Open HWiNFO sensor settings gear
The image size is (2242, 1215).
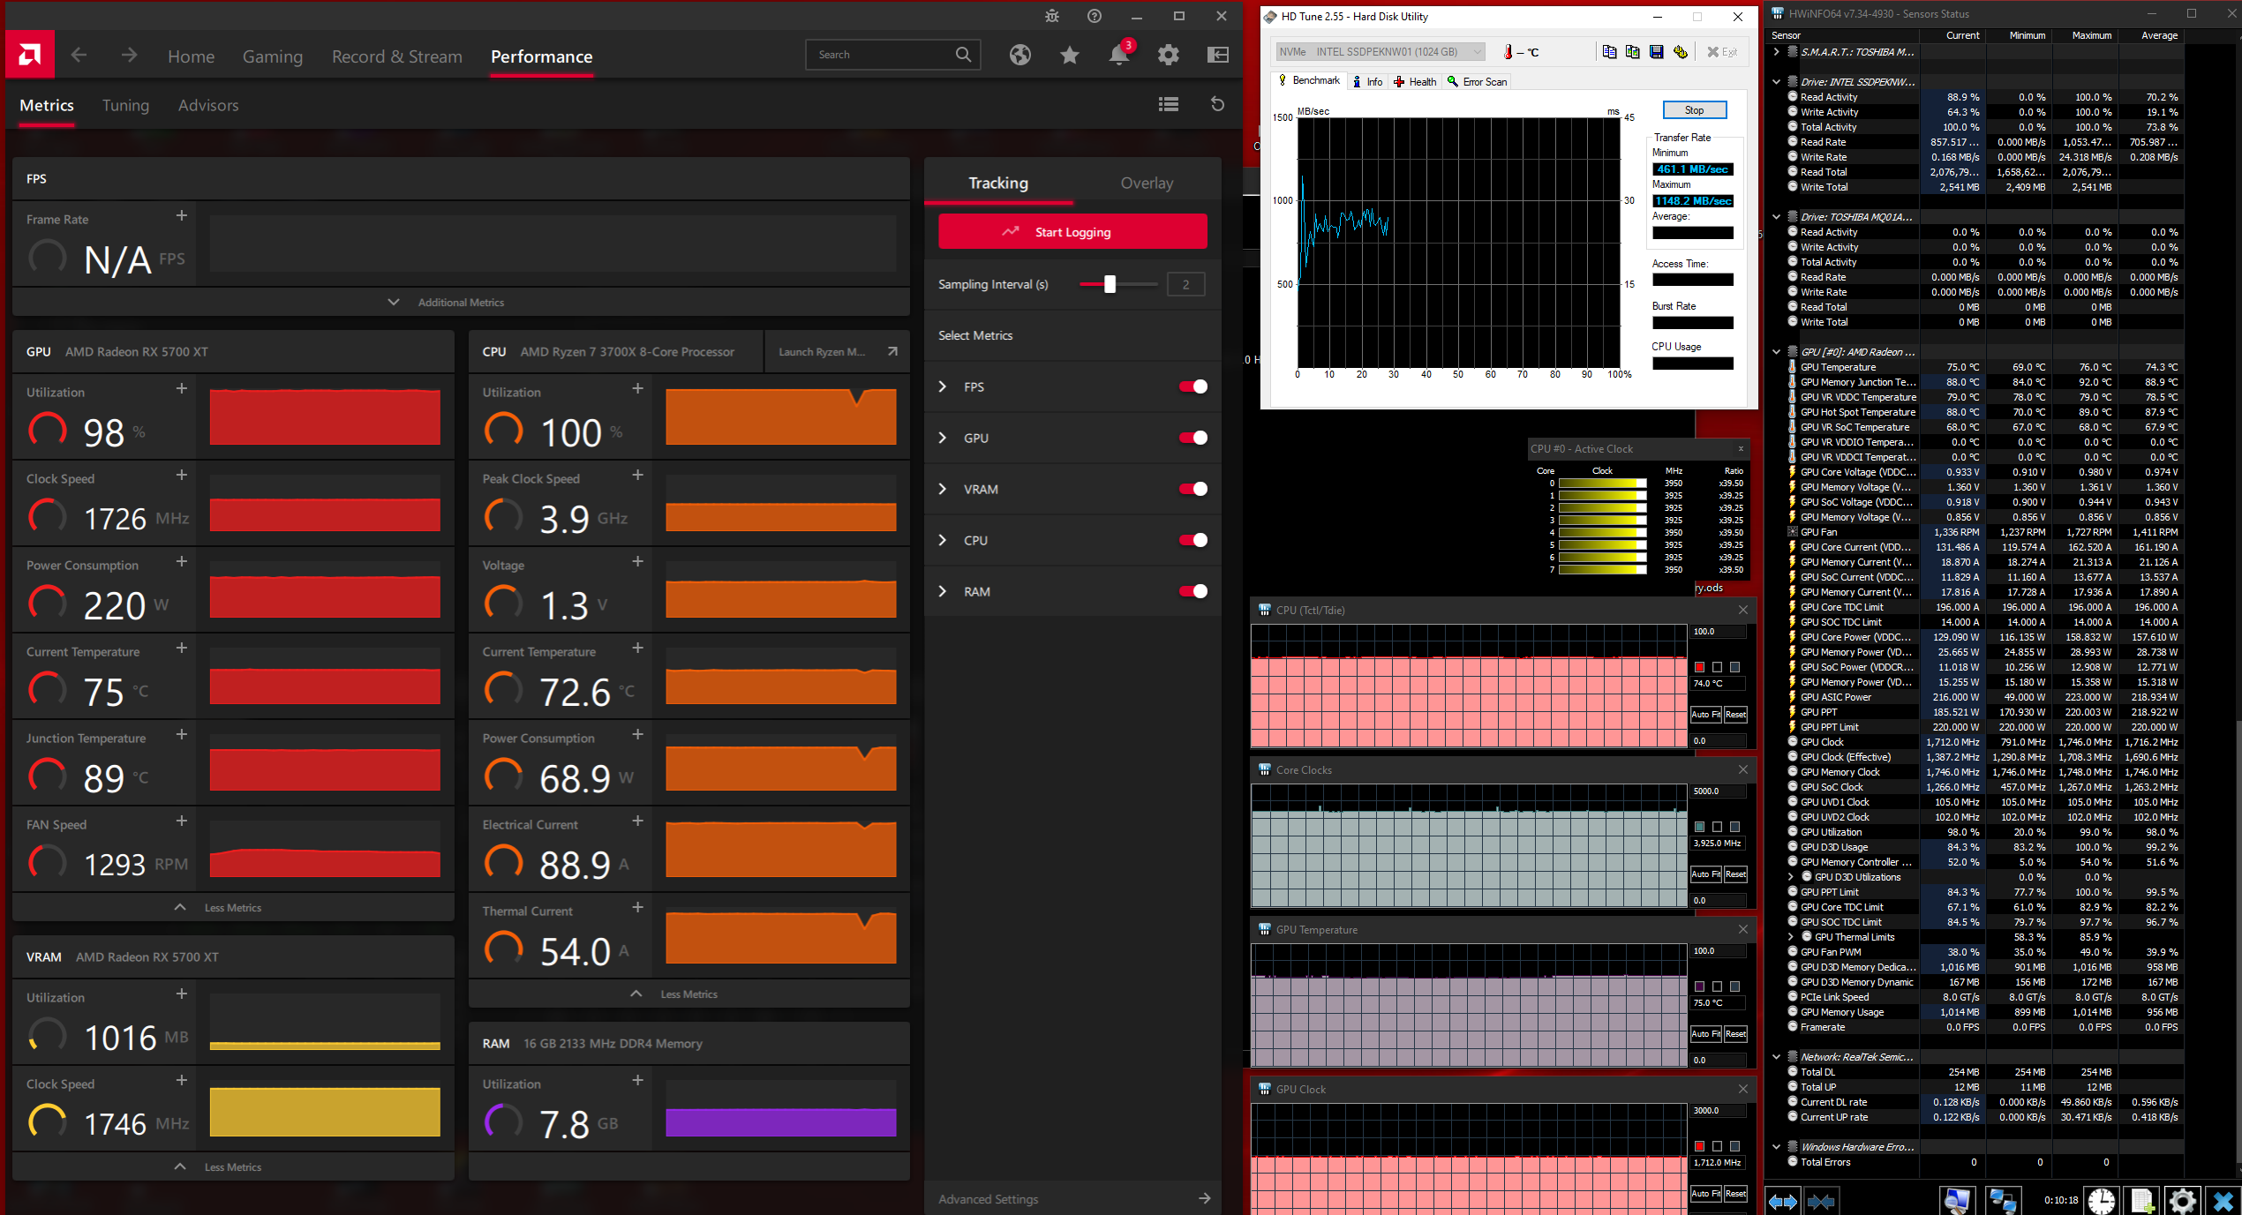[x=2182, y=1200]
